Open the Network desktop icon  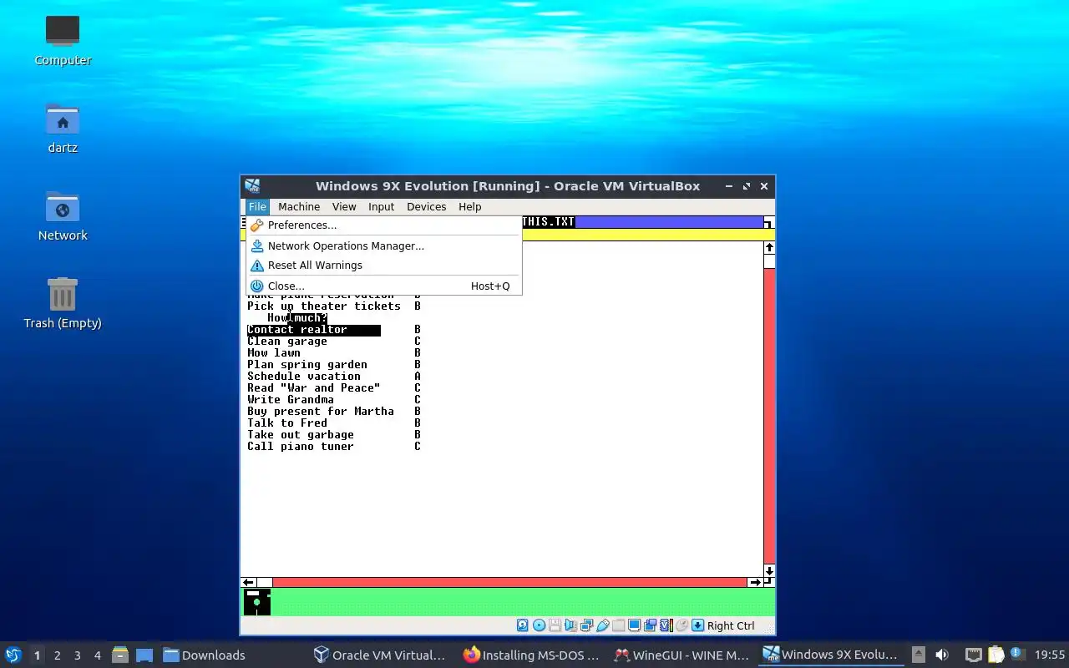coord(63,215)
